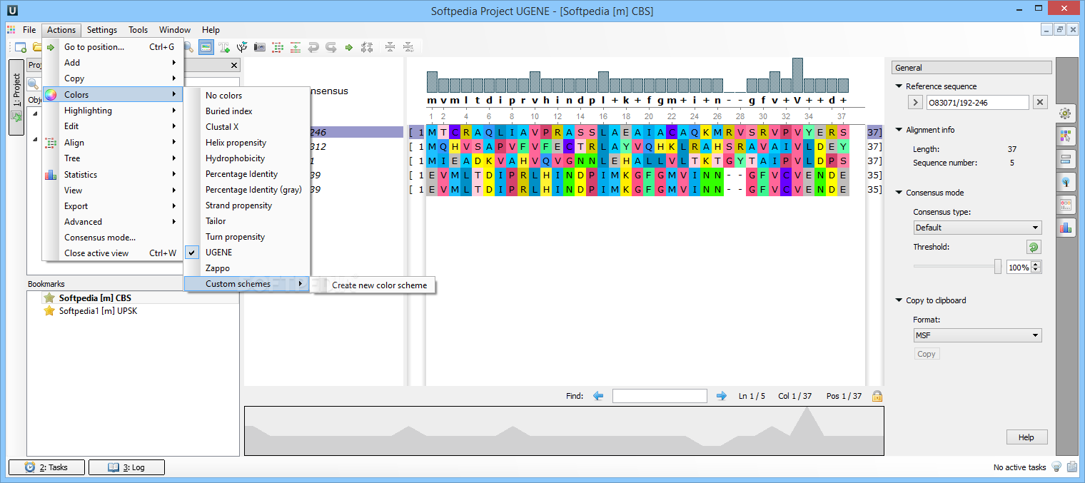Image resolution: width=1085 pixels, height=483 pixels.
Task: Collapse the Consensus mode section
Action: click(x=899, y=193)
